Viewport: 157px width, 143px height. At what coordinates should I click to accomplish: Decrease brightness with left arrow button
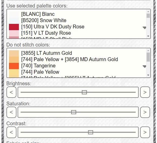[x=11, y=92]
